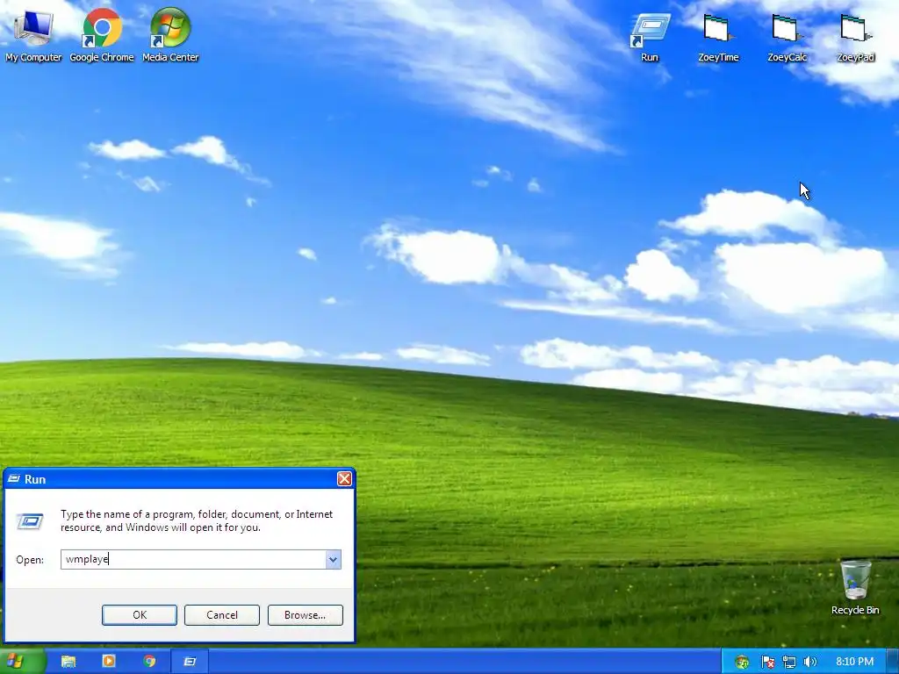Select the ZoeyTime desktop icon
The width and height of the screenshot is (899, 674).
pyautogui.click(x=718, y=38)
